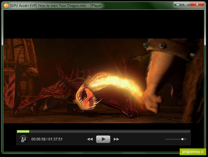Open the share/people icon button
This screenshot has width=208, height=157.
click(23, 139)
